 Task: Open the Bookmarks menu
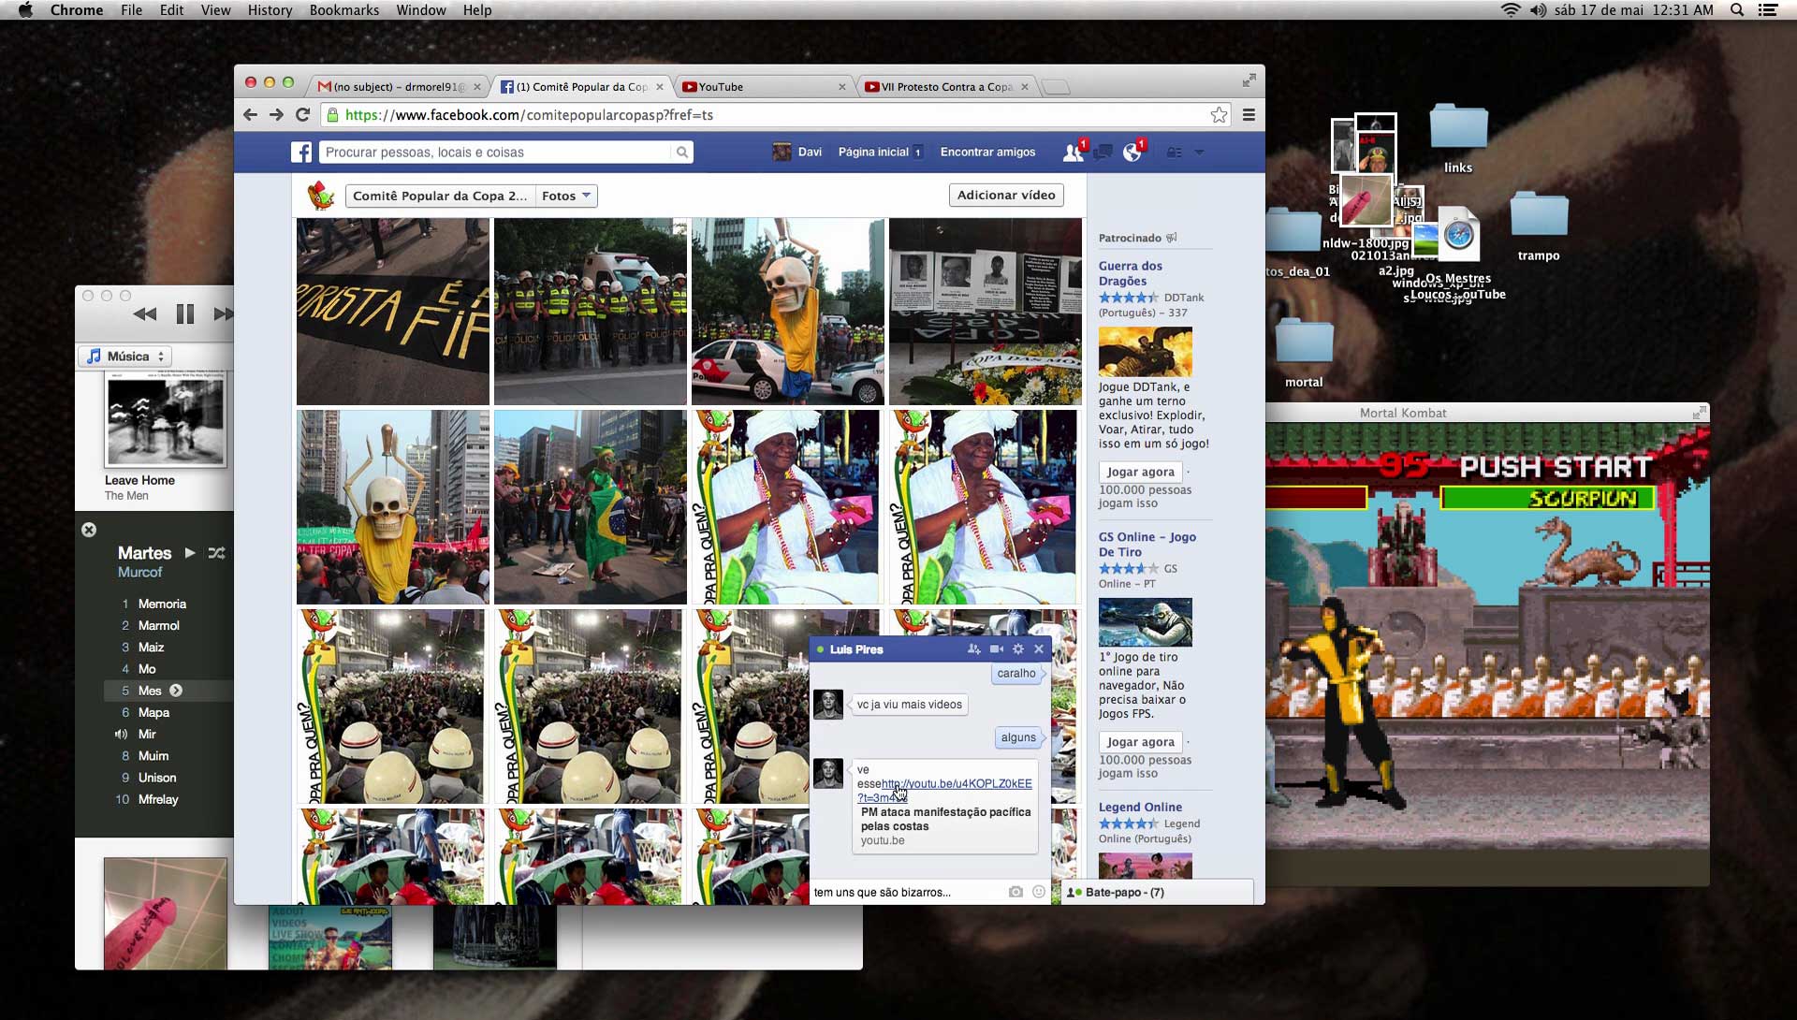pos(343,10)
